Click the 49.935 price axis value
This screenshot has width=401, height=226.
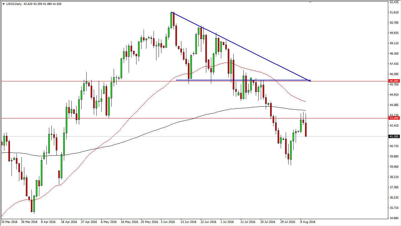point(394,33)
